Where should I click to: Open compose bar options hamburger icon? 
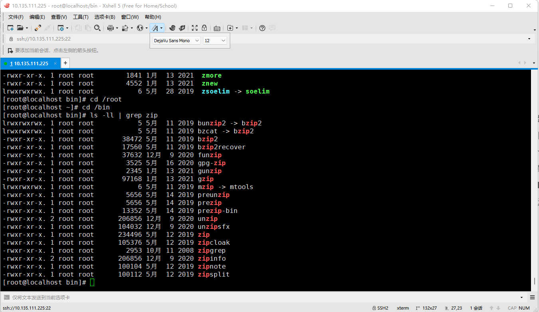click(x=533, y=297)
